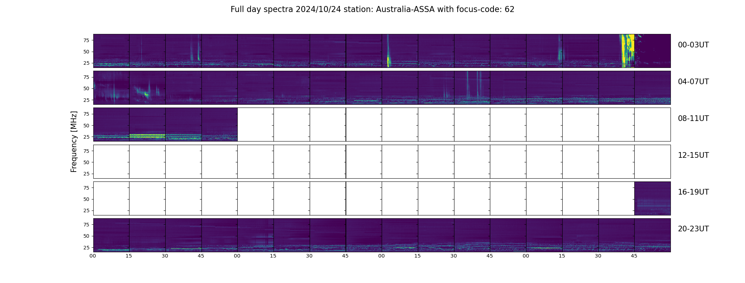Click the "25" frequency tick of the 00-03UT row
This screenshot has width=745, height=283.
pos(86,63)
